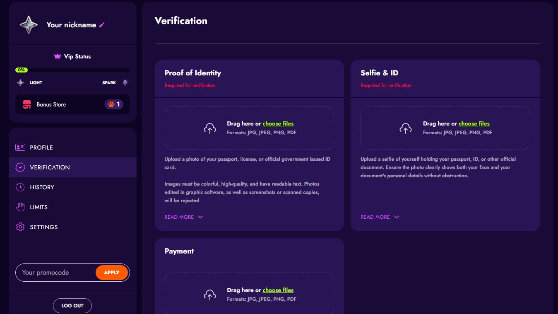
Task: Click the paw points badge
Action: click(x=114, y=104)
